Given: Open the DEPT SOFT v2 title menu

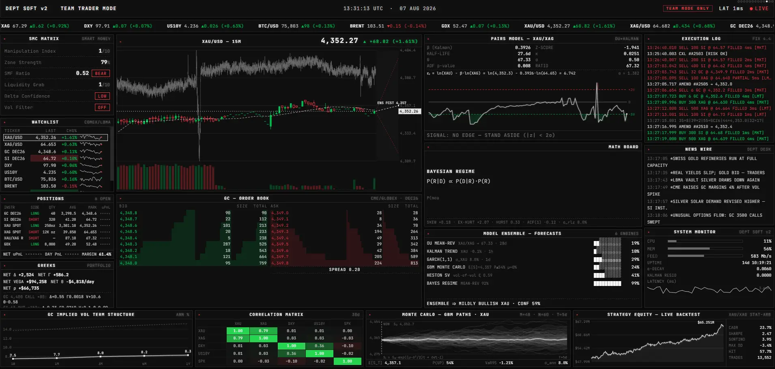Looking at the screenshot, I should [x=26, y=9].
